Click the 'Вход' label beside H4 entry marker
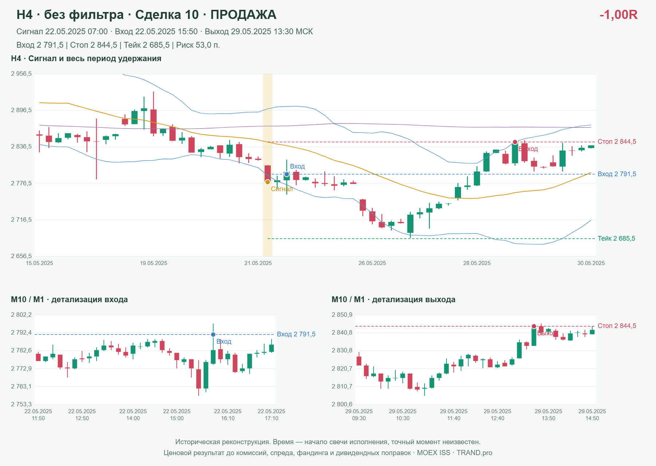Image resolution: width=656 pixels, height=466 pixels. click(x=297, y=166)
